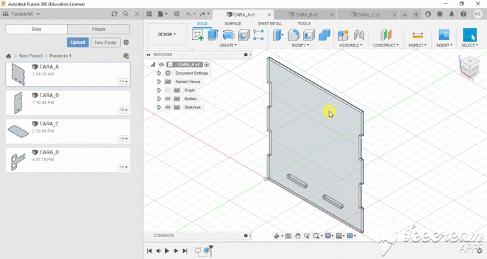Select the Joint tool
The height and width of the screenshot is (259, 487).
point(359,35)
